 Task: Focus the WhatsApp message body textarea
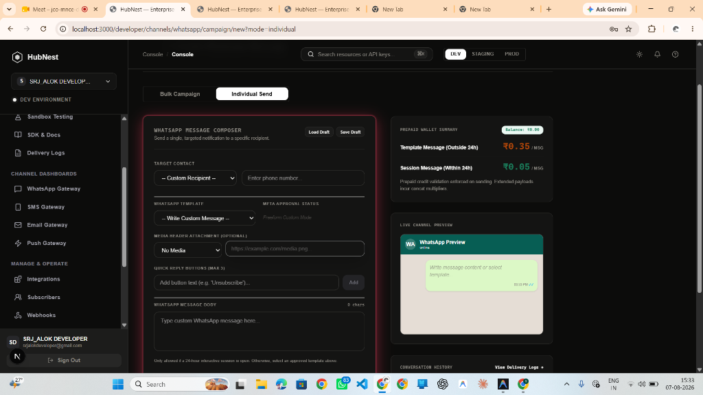click(259, 331)
